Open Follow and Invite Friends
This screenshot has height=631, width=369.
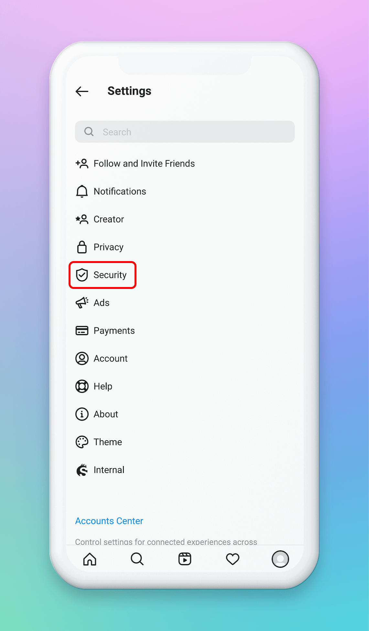tap(144, 164)
